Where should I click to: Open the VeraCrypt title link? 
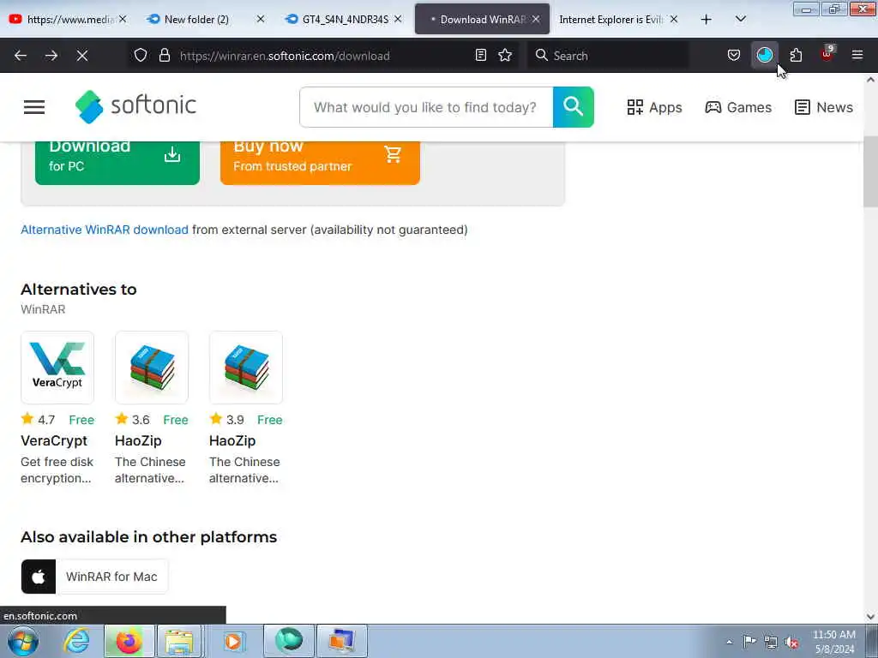[x=54, y=441]
